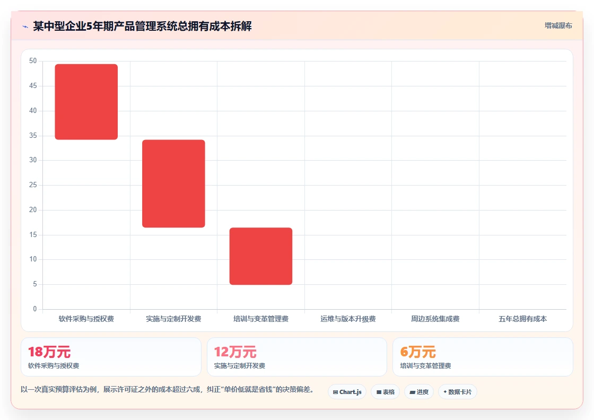Click x-axis label 运维与版本升级费
594x420 pixels.
click(348, 319)
